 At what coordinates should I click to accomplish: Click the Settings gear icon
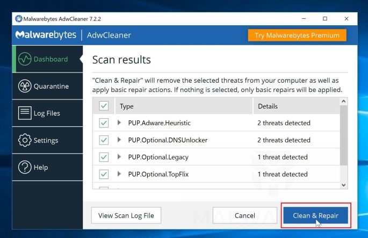click(25, 140)
